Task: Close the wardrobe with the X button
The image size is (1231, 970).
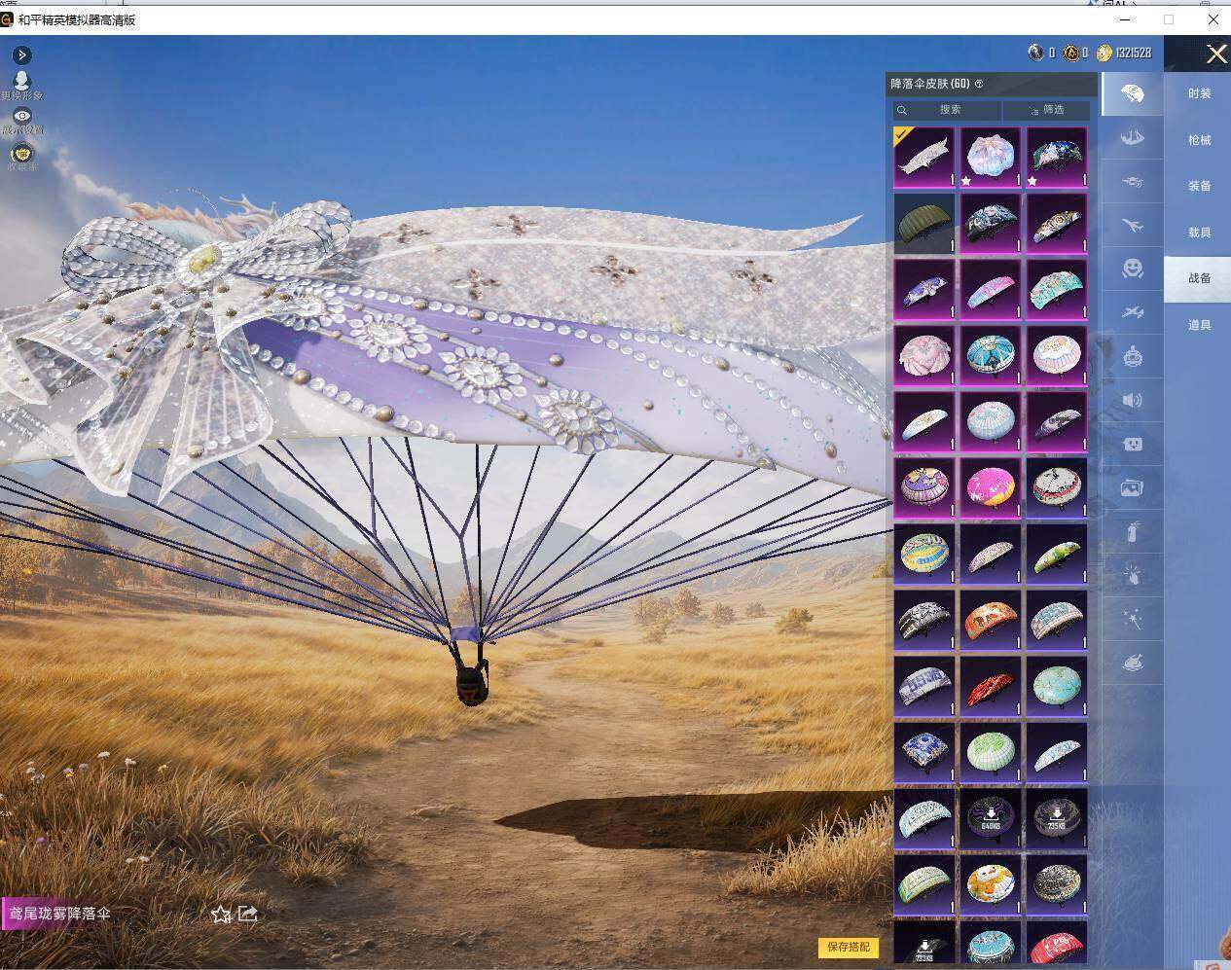Action: 1216,54
